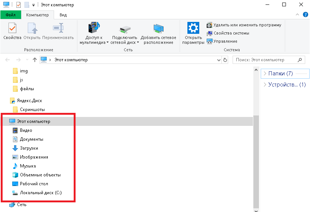Switch to the Computer (Компьютер) tab
This screenshot has height=212, width=310.
37,15
